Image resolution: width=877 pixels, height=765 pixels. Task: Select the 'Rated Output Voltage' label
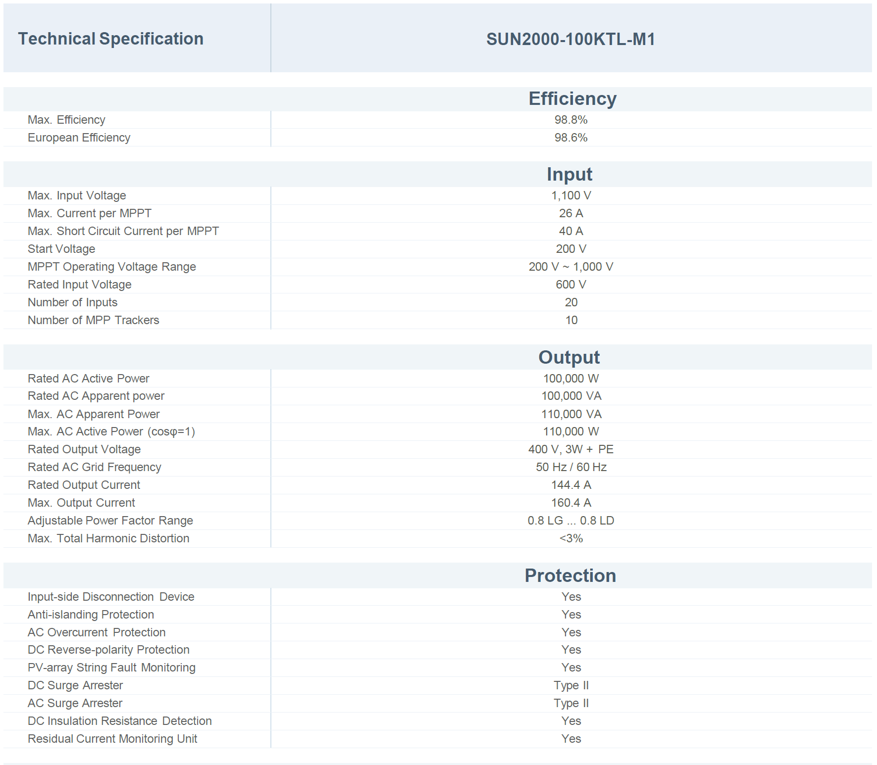click(x=84, y=449)
